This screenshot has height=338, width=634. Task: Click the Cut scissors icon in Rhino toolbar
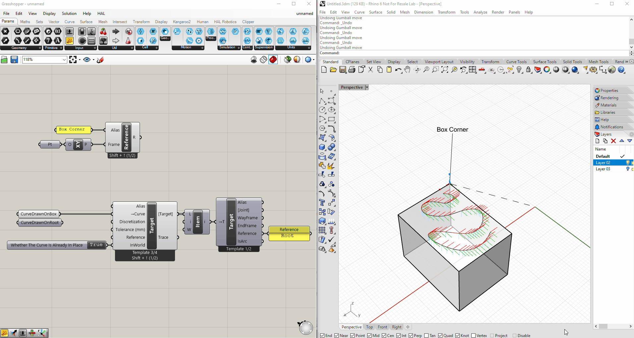[x=371, y=70]
